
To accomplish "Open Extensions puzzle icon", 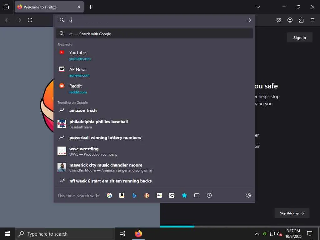I will click(301, 20).
